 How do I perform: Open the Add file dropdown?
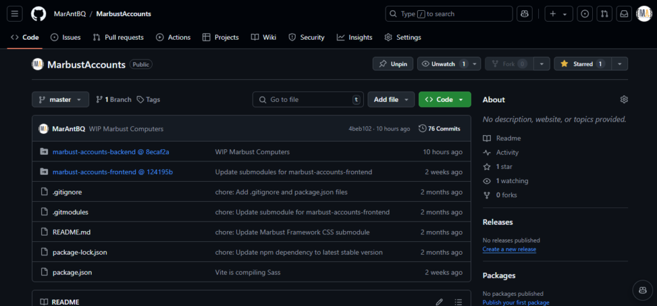coord(391,99)
